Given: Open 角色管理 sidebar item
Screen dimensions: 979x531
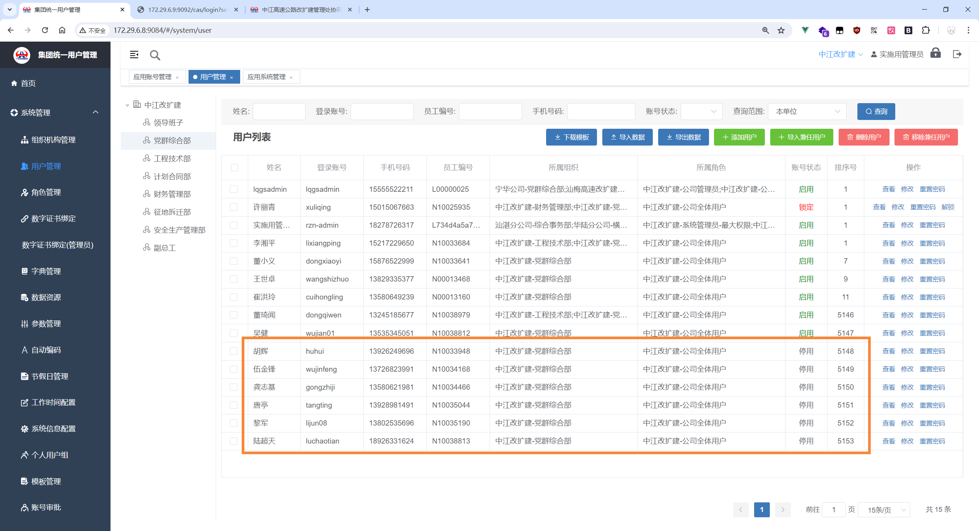Looking at the screenshot, I should pos(46,192).
